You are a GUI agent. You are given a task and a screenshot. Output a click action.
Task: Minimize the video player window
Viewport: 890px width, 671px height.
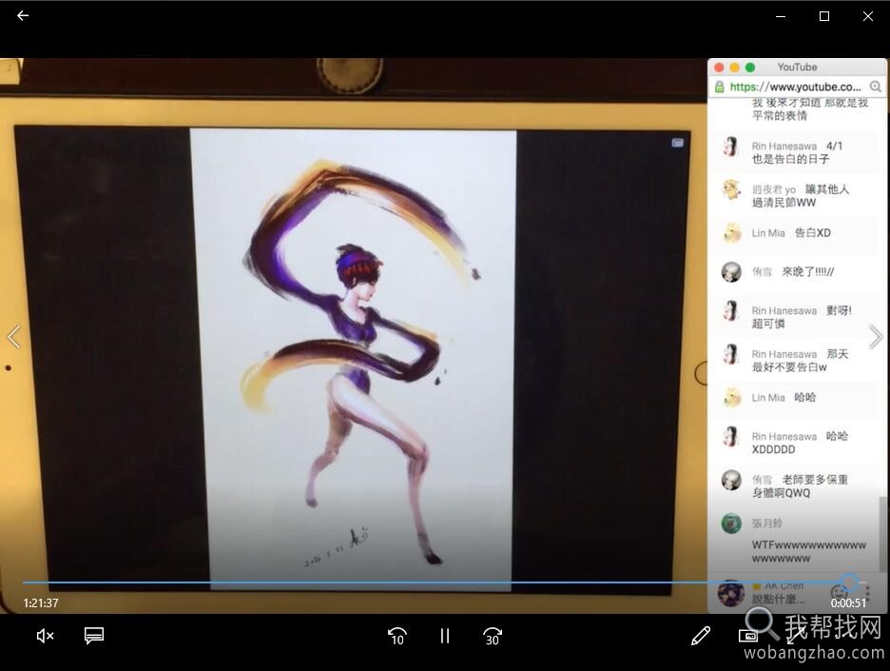pos(781,16)
